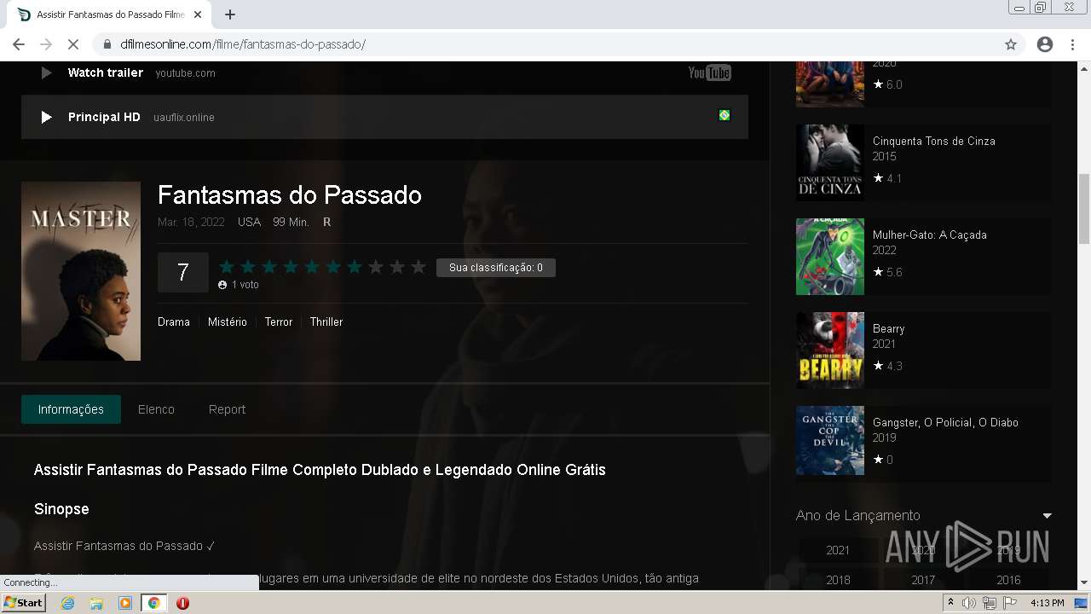Rate the movie eight stars
Screen dimensions: 1091x614
[376, 267]
